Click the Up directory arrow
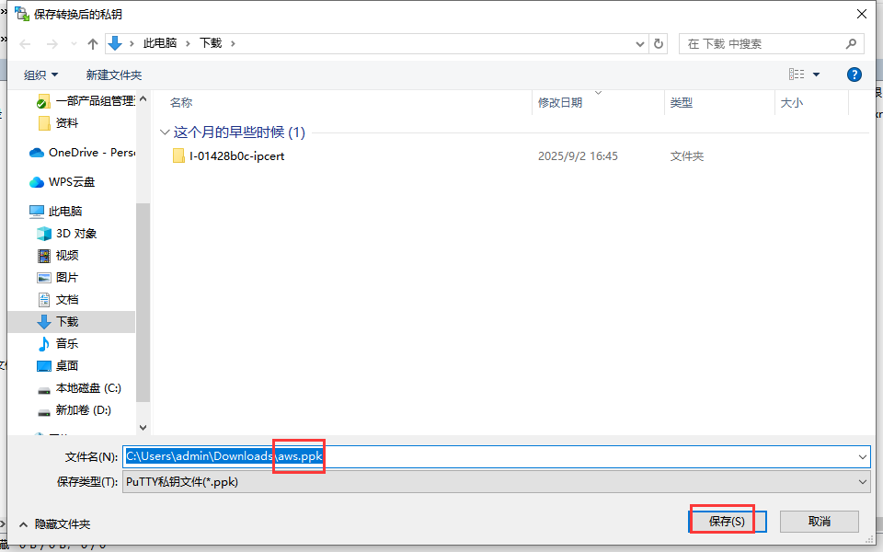The width and height of the screenshot is (883, 552). click(x=93, y=44)
